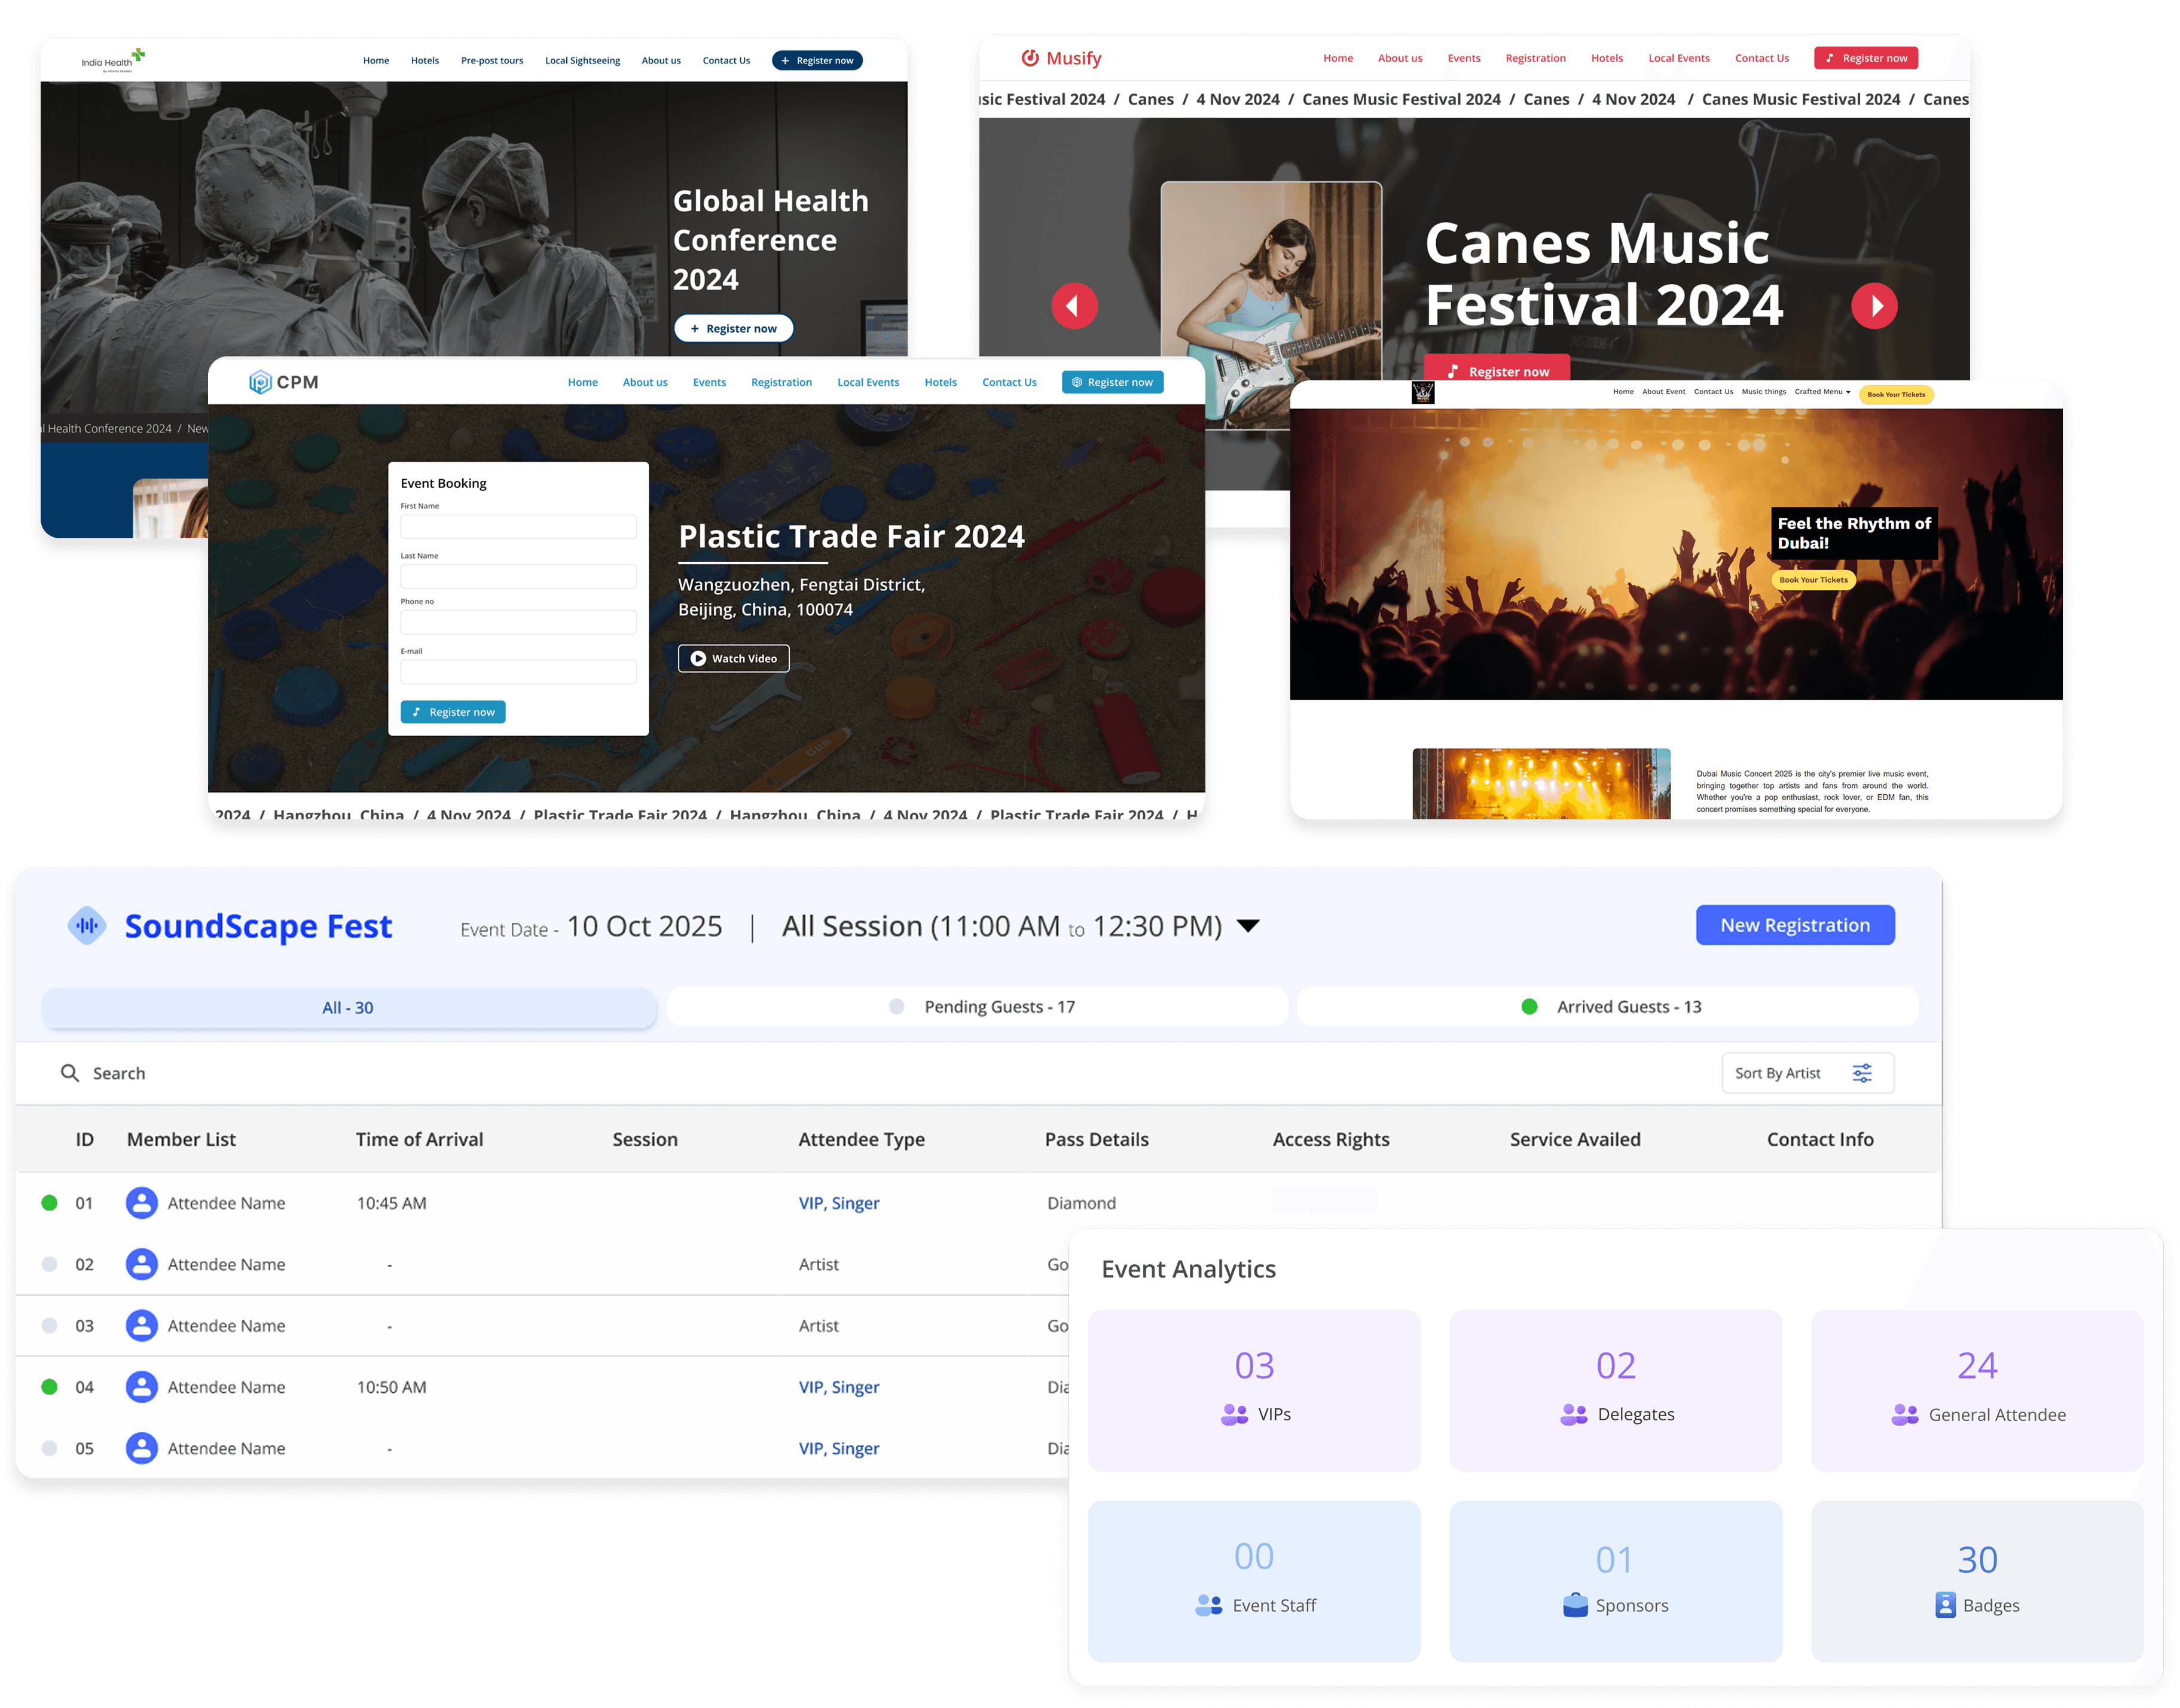
Task: Click the Dubai concert site crown logo
Action: (x=1422, y=393)
